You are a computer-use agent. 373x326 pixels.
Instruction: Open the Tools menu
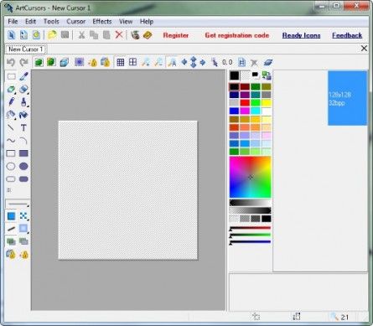[x=51, y=22]
